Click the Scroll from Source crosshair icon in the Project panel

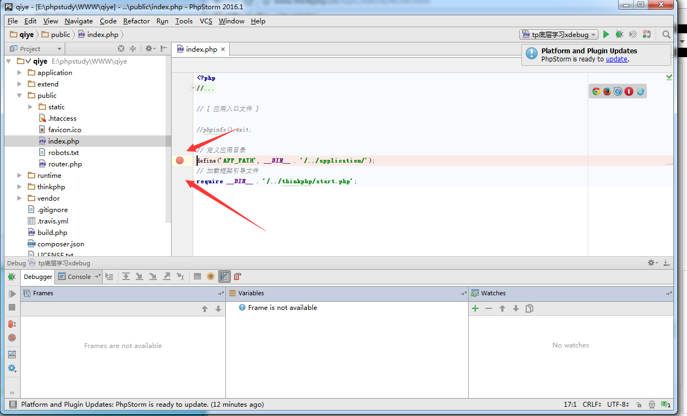click(121, 48)
